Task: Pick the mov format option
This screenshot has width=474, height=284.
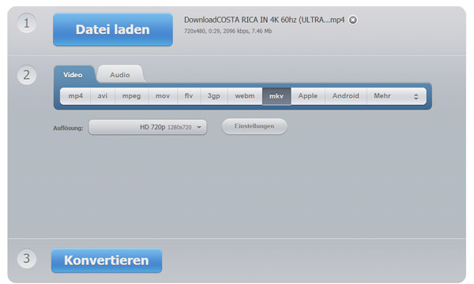Action: pos(163,96)
